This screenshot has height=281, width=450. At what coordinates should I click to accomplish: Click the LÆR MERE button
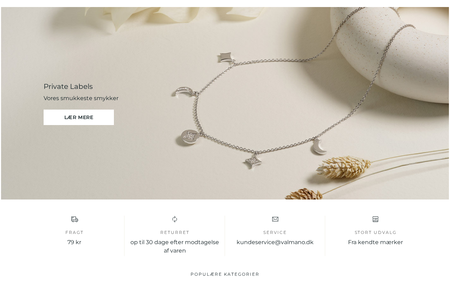79,117
